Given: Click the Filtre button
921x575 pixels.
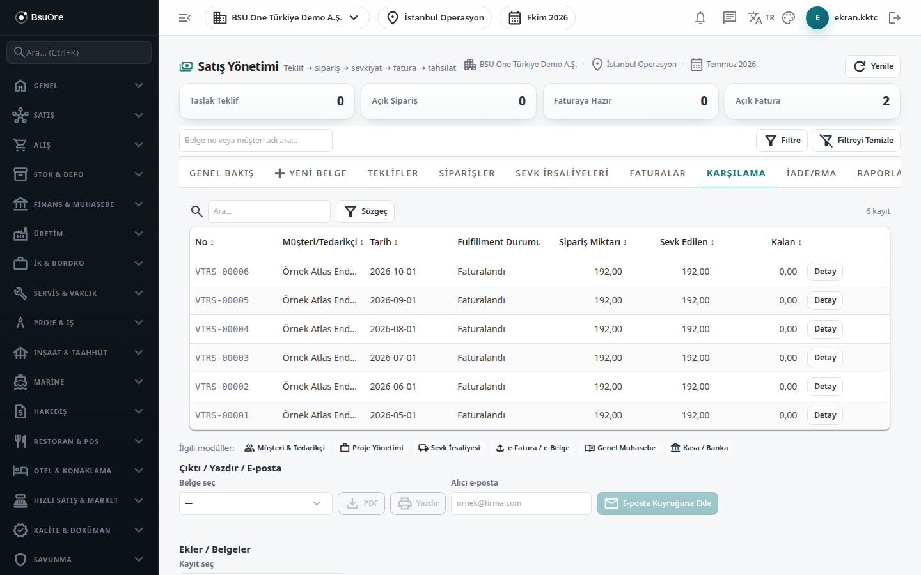Looking at the screenshot, I should (782, 141).
